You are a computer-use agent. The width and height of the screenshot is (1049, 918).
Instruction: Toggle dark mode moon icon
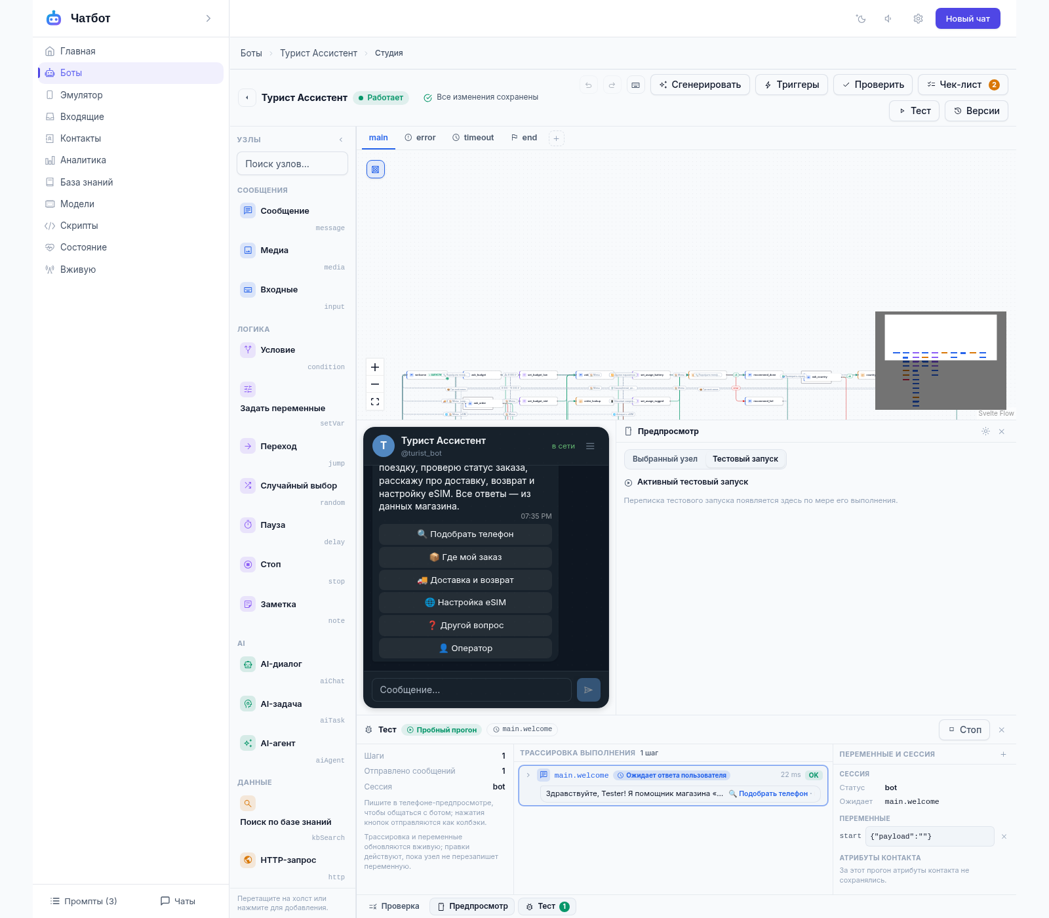tap(861, 19)
